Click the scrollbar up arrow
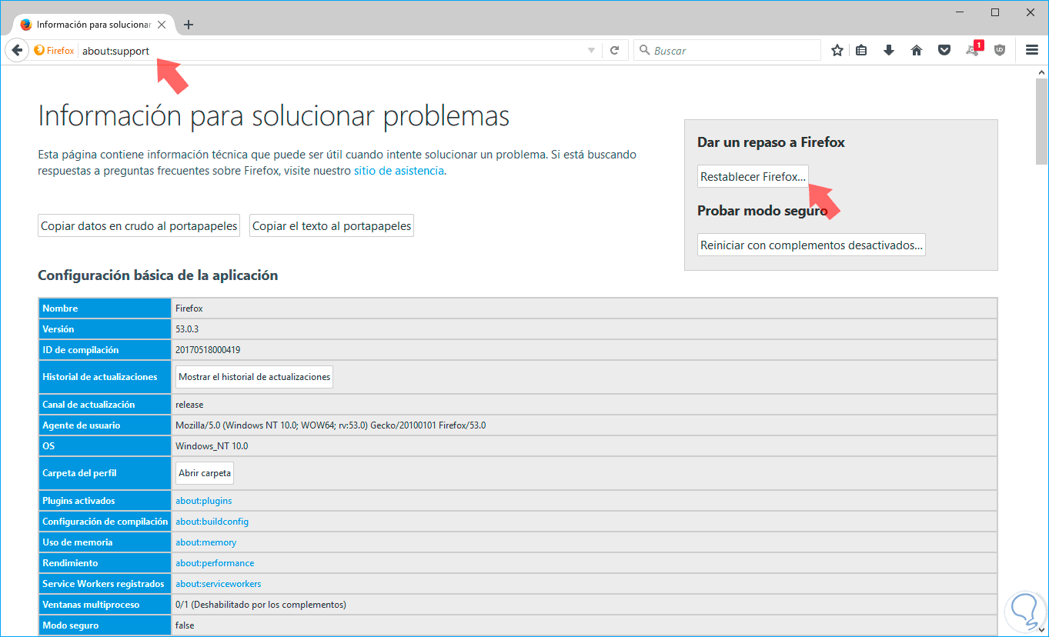 (1041, 71)
